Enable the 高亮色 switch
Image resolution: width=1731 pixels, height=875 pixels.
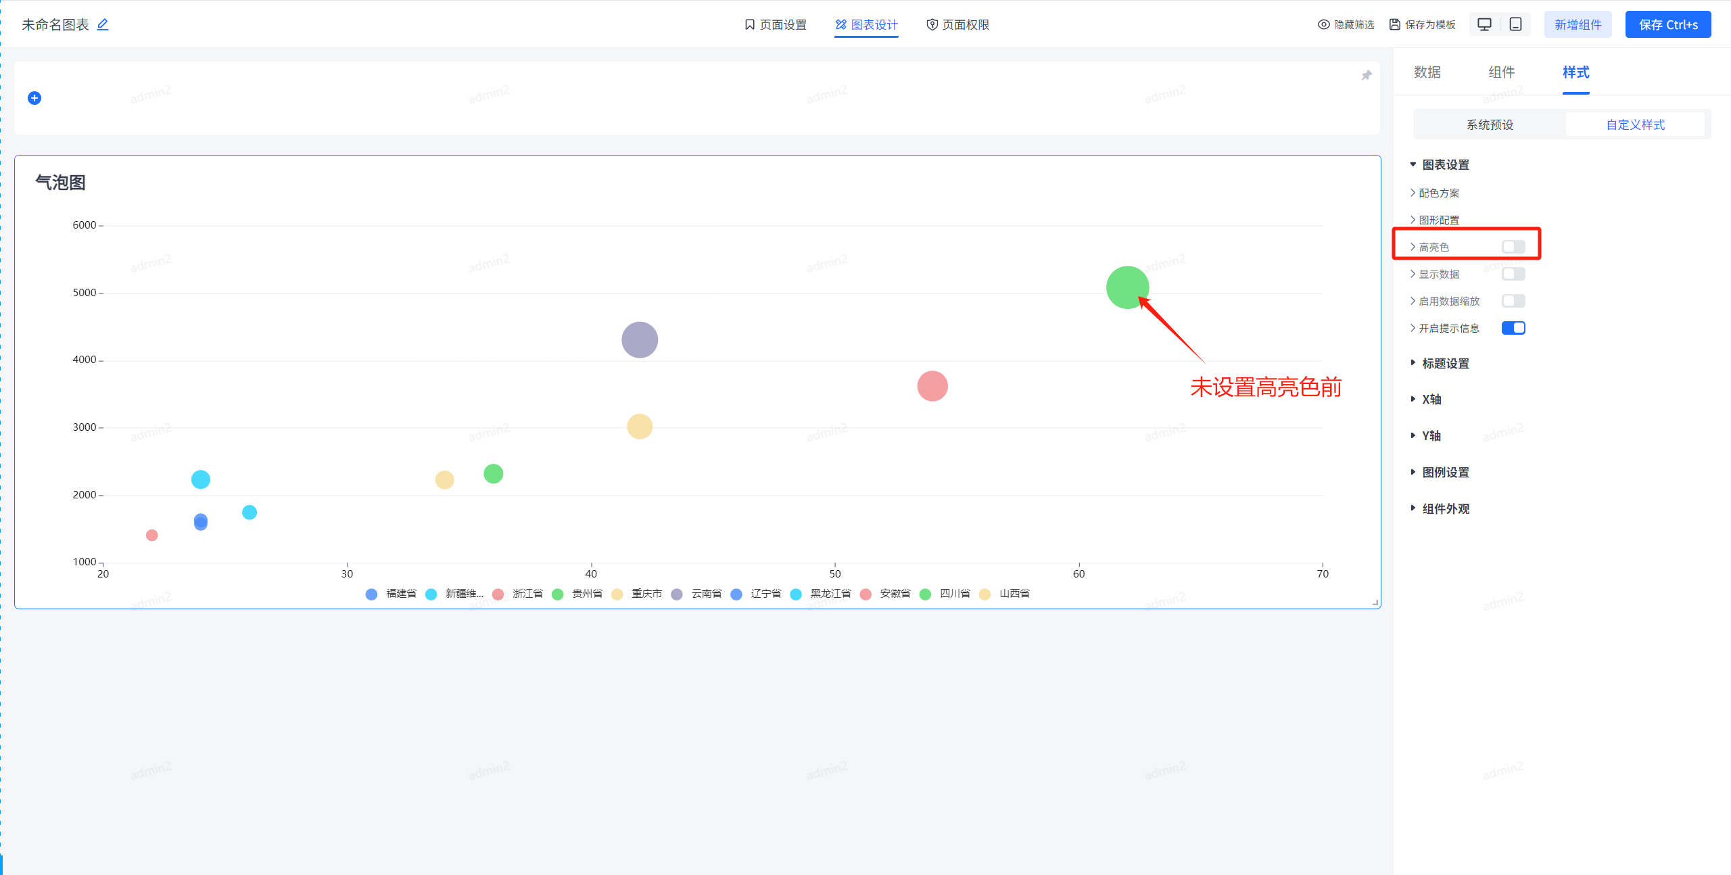pos(1513,247)
